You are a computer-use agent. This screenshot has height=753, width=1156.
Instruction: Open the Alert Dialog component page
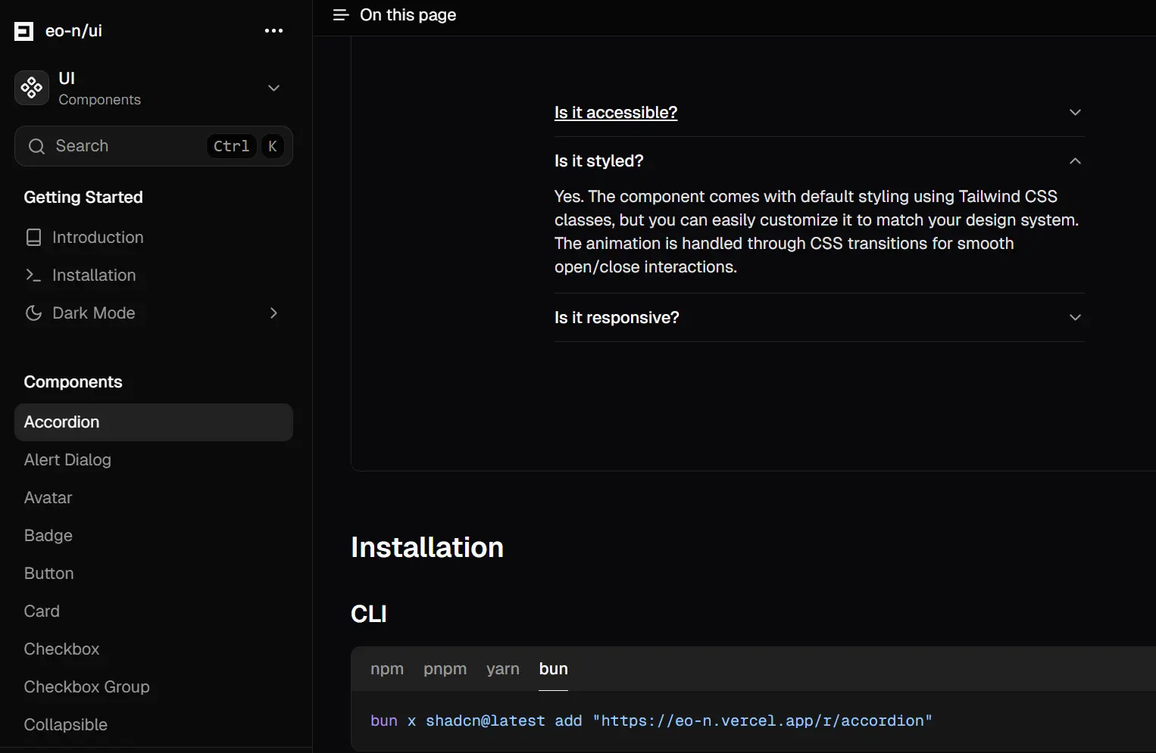[x=67, y=459]
